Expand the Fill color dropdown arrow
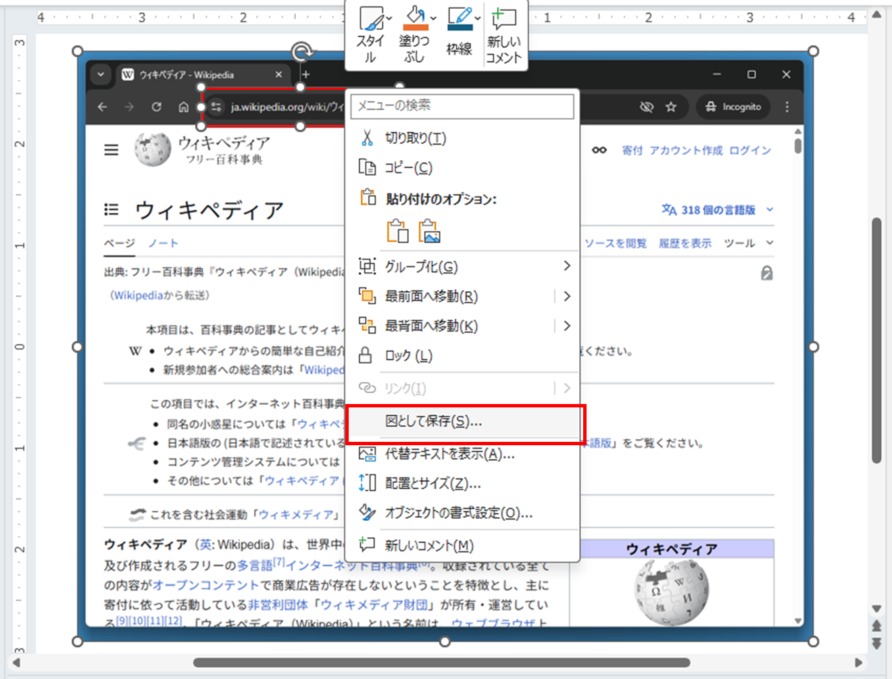Viewport: 892px width, 679px height. coord(433,18)
